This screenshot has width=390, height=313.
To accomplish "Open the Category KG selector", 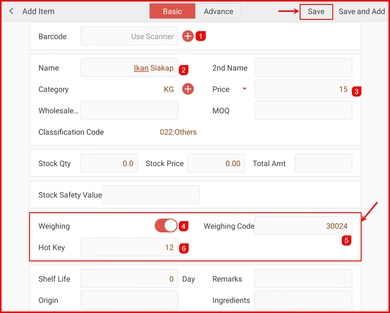I will pyautogui.click(x=169, y=89).
